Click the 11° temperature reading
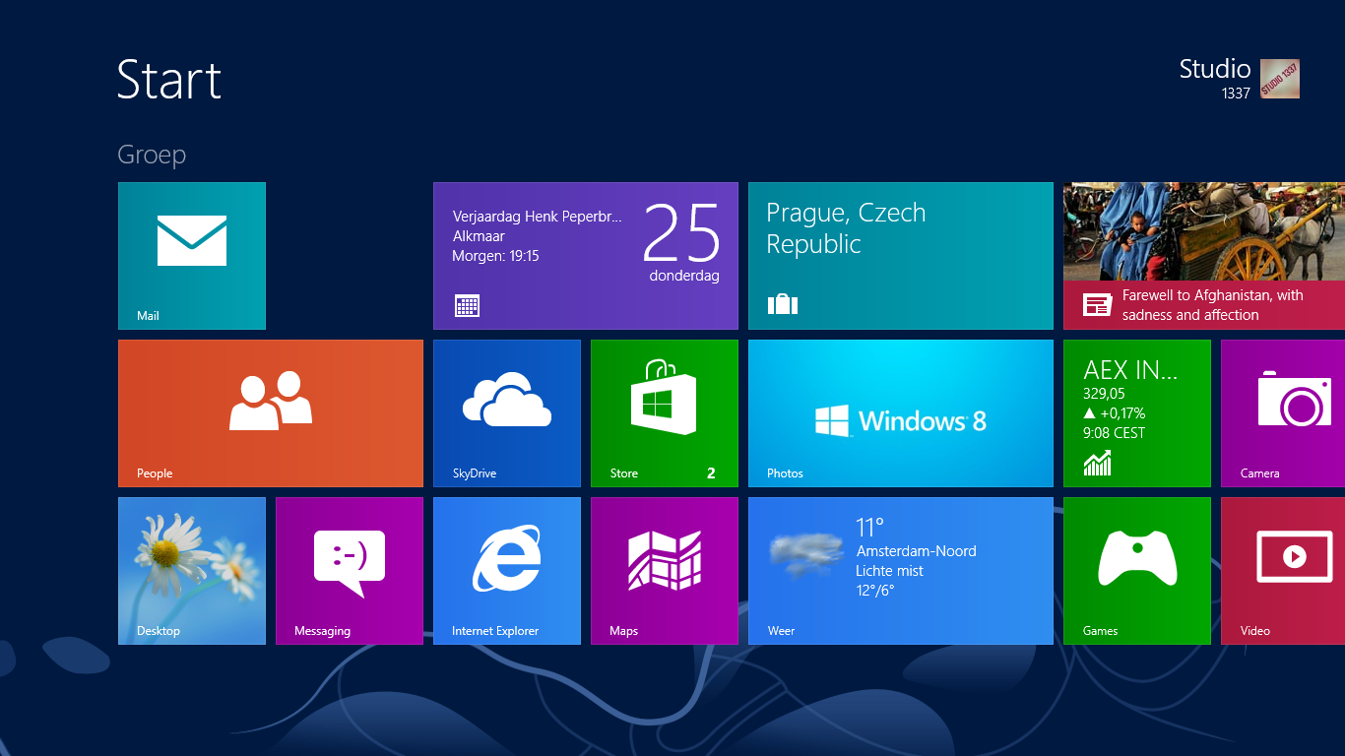This screenshot has height=756, width=1345. point(870,528)
